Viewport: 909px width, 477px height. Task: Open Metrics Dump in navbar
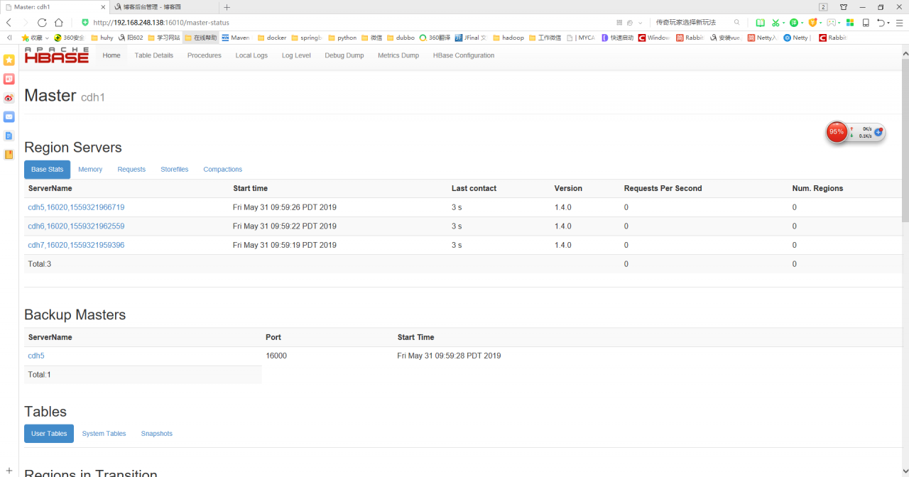tap(398, 55)
